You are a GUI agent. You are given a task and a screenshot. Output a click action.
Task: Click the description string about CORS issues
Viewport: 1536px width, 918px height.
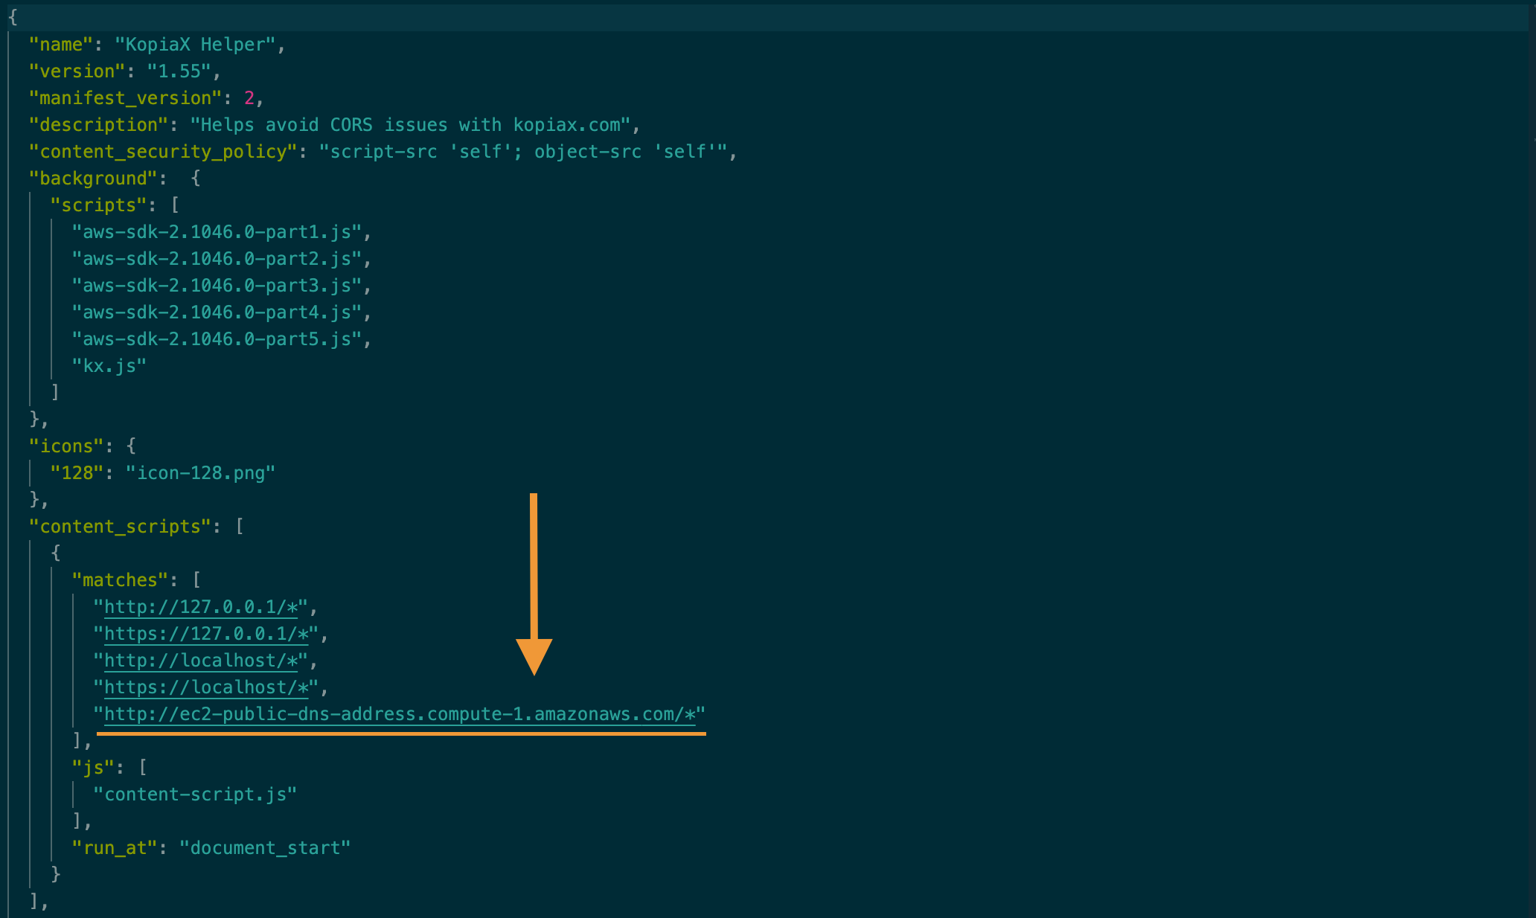pyautogui.click(x=411, y=125)
